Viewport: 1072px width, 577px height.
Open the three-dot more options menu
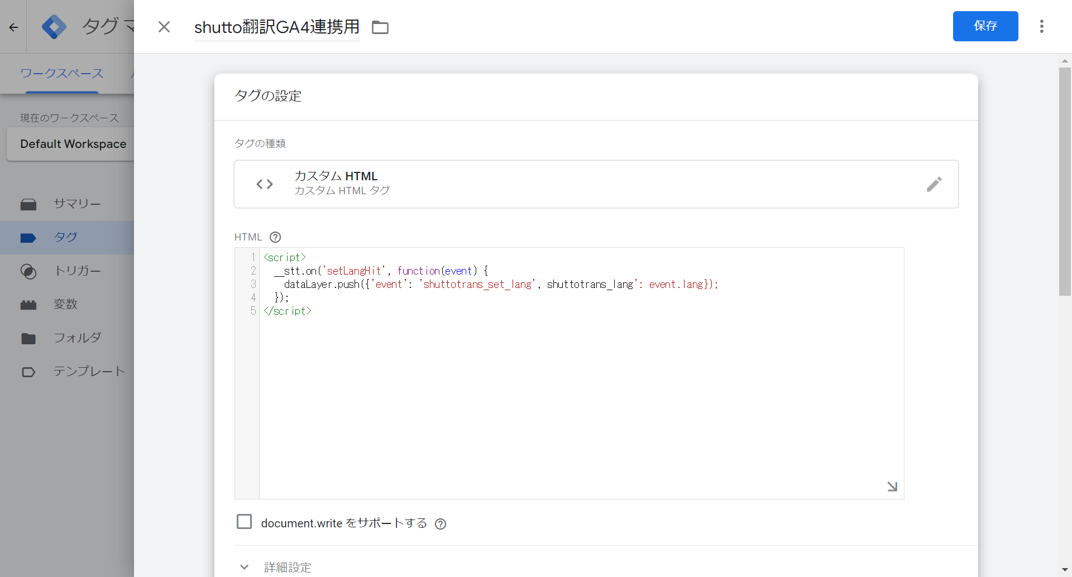pyautogui.click(x=1042, y=26)
